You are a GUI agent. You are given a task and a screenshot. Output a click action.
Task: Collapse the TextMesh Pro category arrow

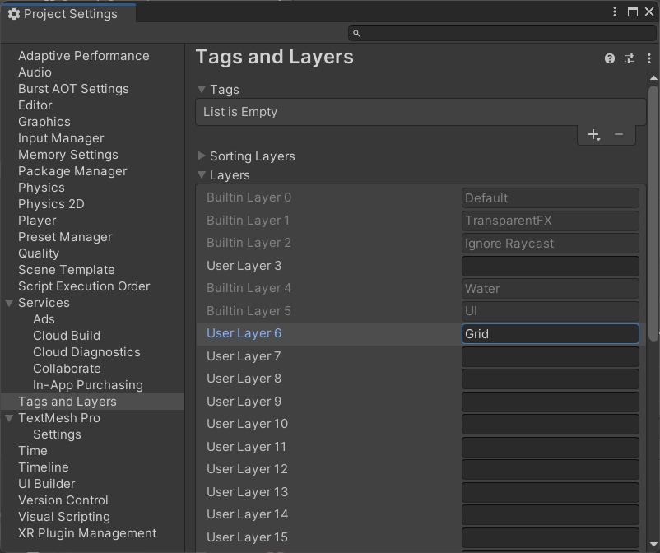9,418
